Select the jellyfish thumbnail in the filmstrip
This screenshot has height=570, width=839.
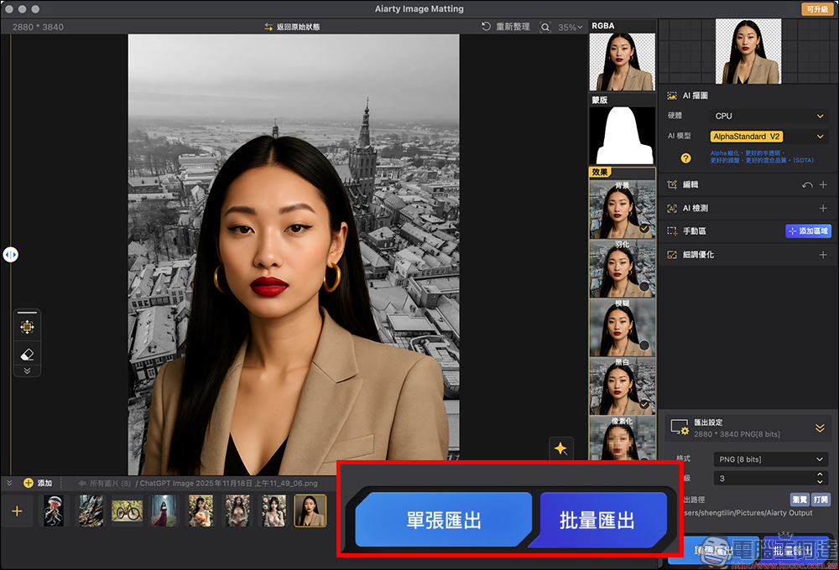click(54, 510)
